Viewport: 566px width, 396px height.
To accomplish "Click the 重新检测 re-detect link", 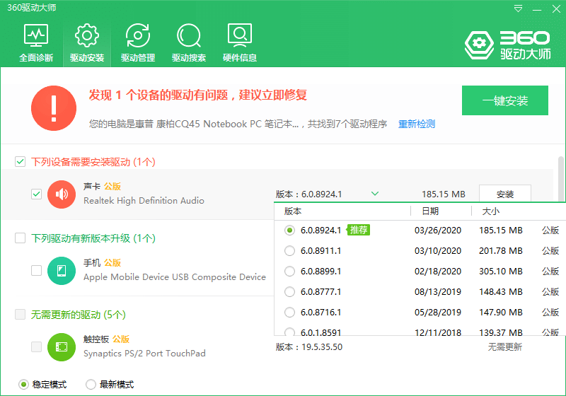I will (x=417, y=124).
